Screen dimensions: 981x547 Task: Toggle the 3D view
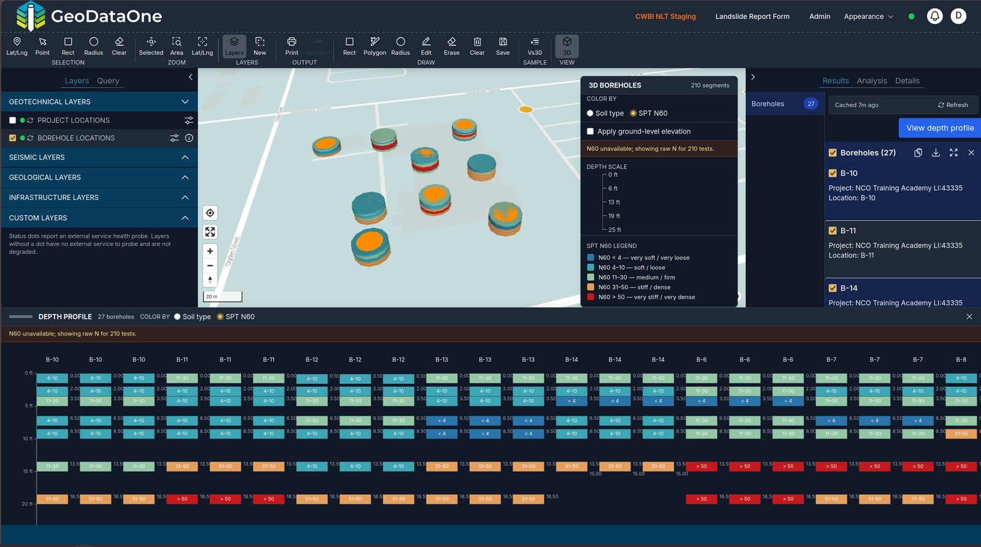(x=567, y=46)
